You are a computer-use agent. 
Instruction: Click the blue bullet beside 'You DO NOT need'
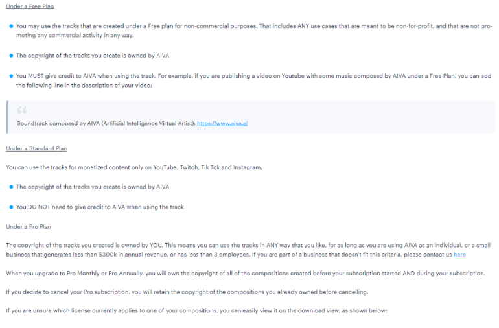tap(11, 207)
